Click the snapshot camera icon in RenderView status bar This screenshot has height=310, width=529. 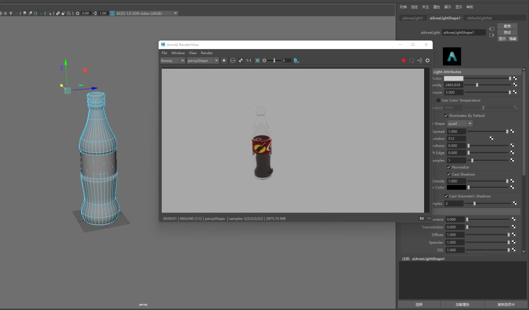422,218
